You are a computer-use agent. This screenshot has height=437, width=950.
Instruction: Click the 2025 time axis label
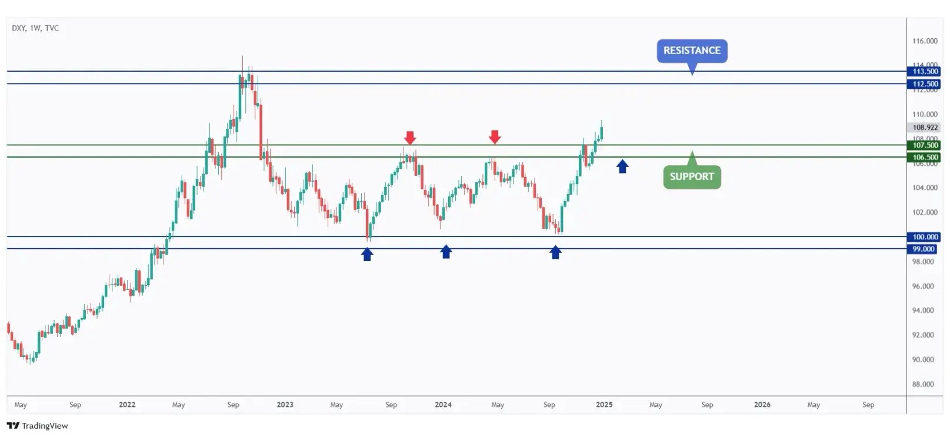tap(604, 405)
